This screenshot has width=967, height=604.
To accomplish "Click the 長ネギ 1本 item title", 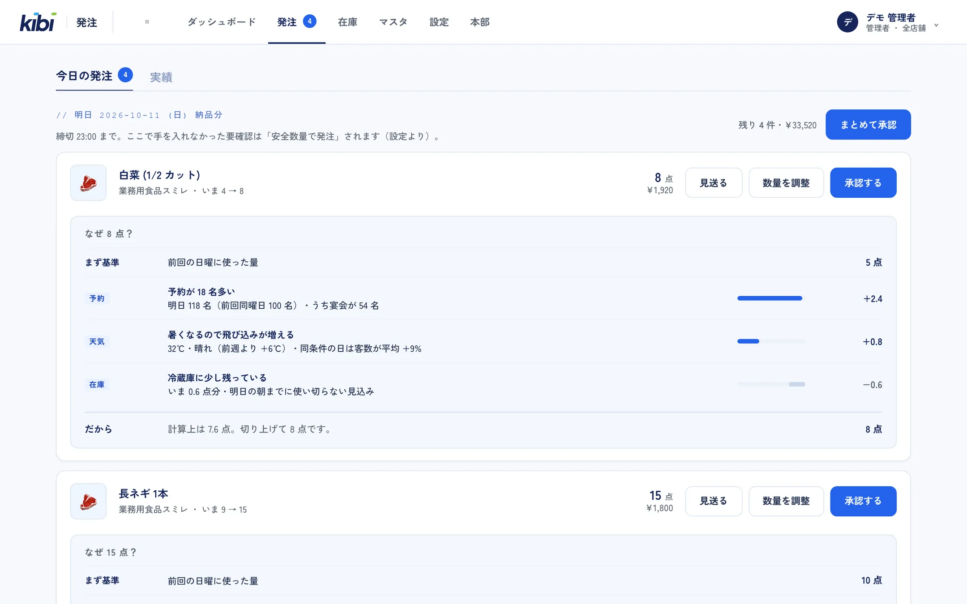I will [x=143, y=493].
